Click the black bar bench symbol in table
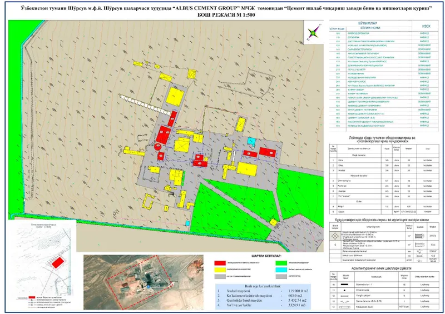This screenshot has height=314, width=445. pos(344,285)
